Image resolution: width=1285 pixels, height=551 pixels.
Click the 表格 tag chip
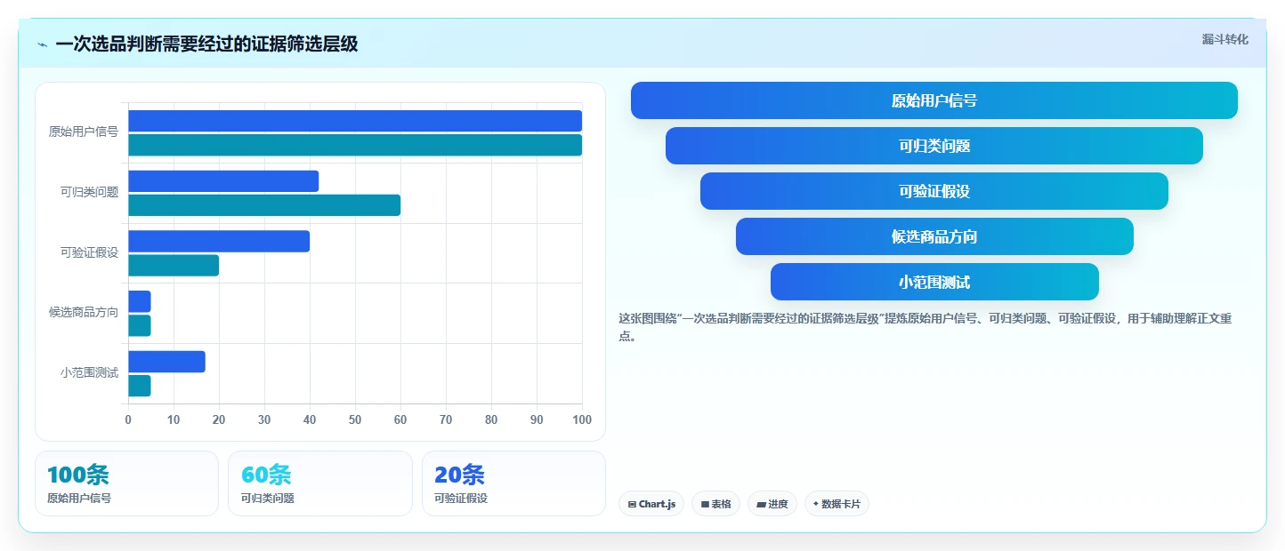[715, 504]
